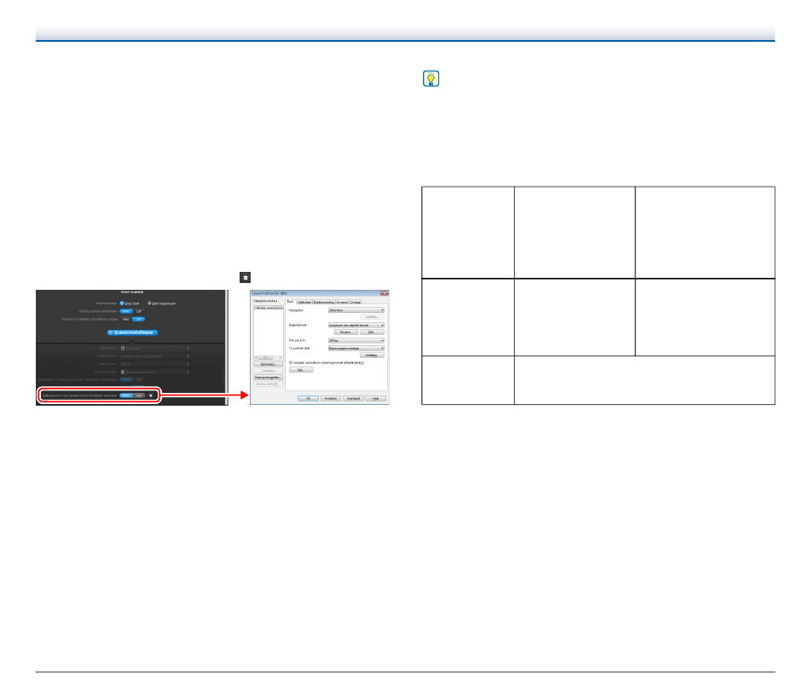
Task: Open the Paginaformaat dropdown in the dark panel
Action: click(x=155, y=356)
